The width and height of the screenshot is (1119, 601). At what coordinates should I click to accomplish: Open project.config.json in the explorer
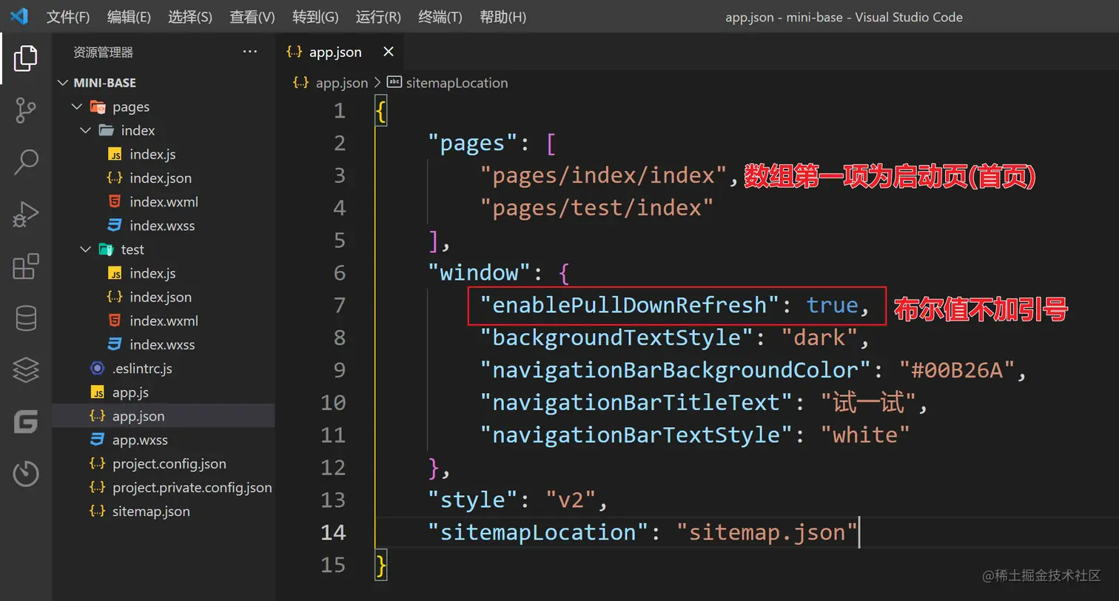[x=169, y=464]
